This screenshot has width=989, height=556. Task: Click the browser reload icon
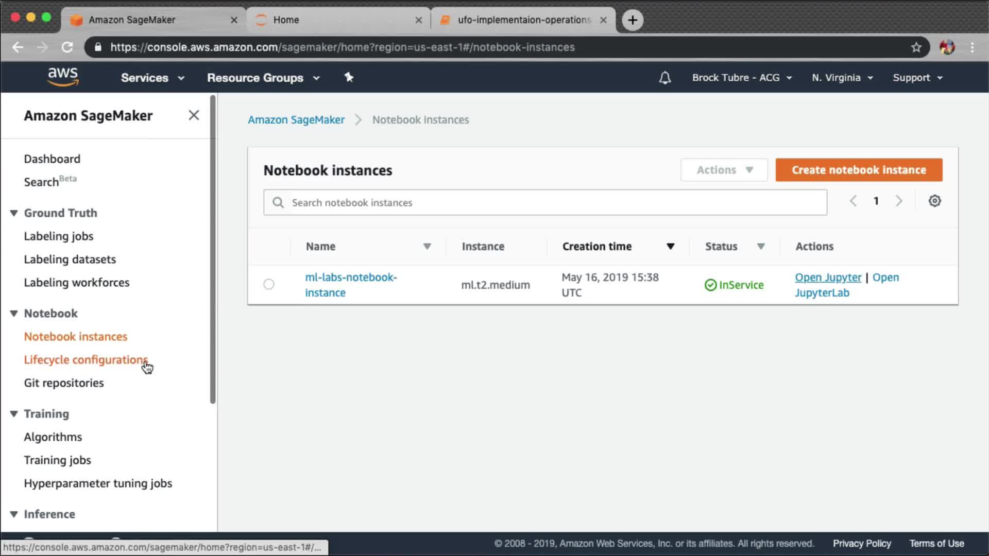click(67, 47)
